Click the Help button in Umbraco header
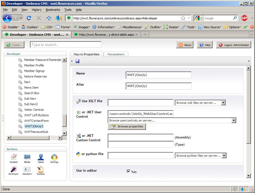The height and width of the screenshot is (193, 255). [205, 45]
